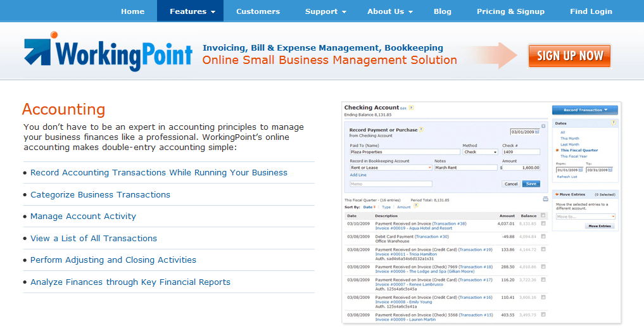Viewport: 644px width, 333px height.
Task: Filter dates by Last Month
Action: [570, 144]
